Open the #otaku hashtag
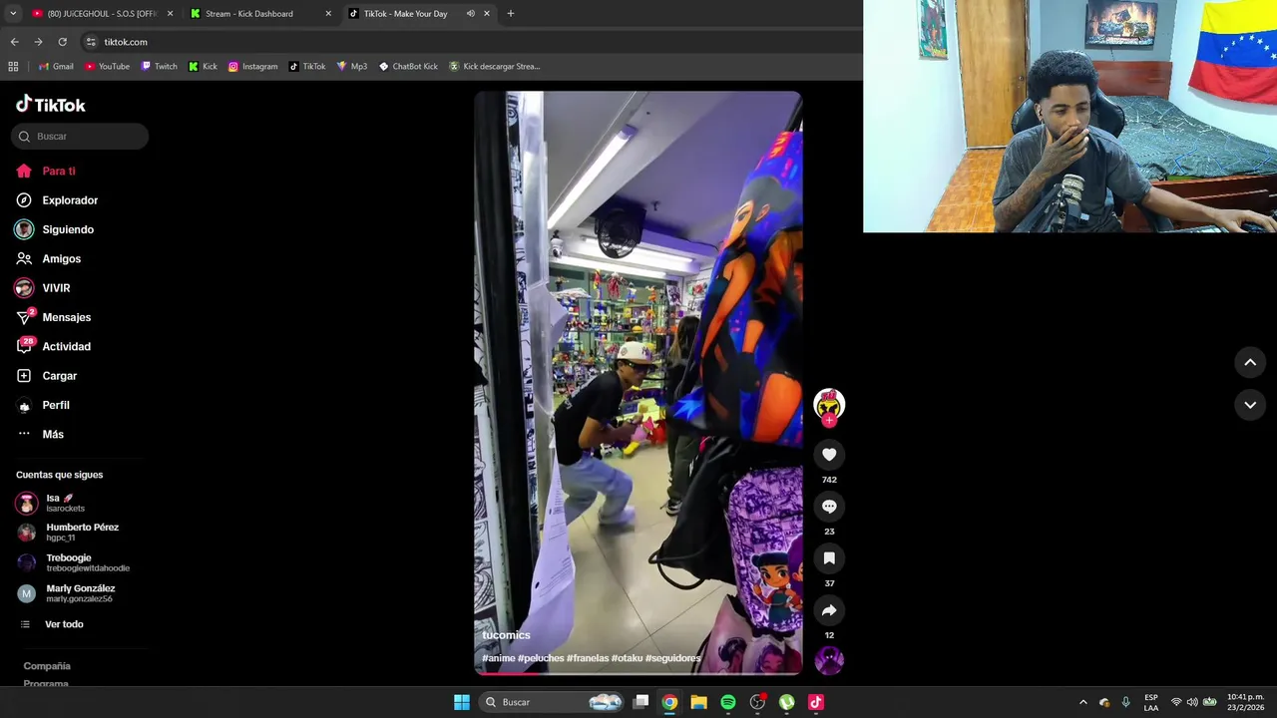 627,658
